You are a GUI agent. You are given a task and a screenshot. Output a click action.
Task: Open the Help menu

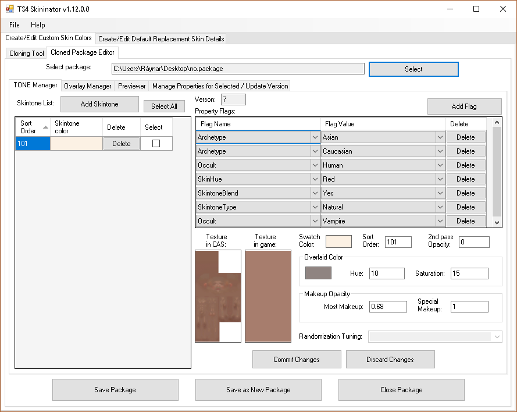[38, 25]
